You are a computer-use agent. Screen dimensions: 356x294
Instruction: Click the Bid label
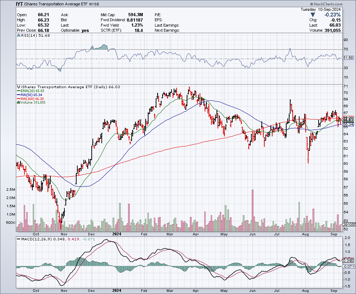(64, 20)
